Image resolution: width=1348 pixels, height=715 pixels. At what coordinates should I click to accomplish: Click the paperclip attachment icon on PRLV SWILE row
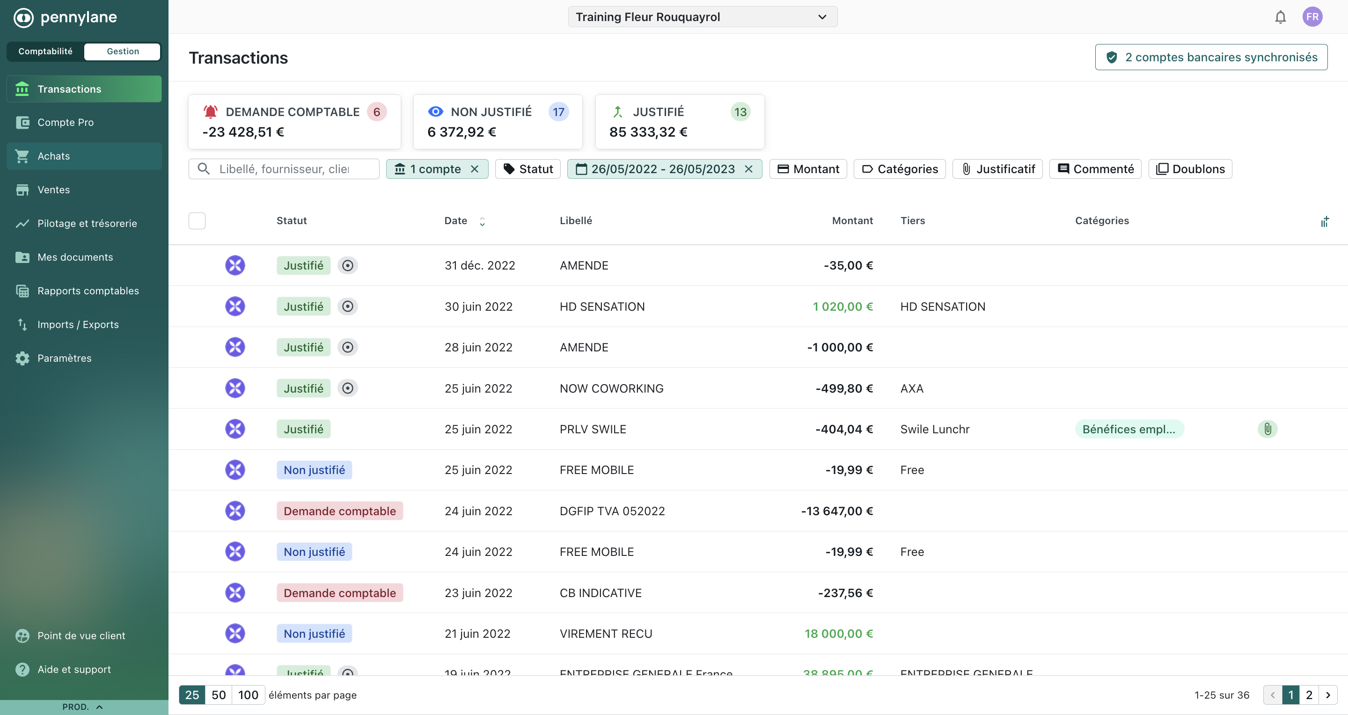pyautogui.click(x=1267, y=429)
